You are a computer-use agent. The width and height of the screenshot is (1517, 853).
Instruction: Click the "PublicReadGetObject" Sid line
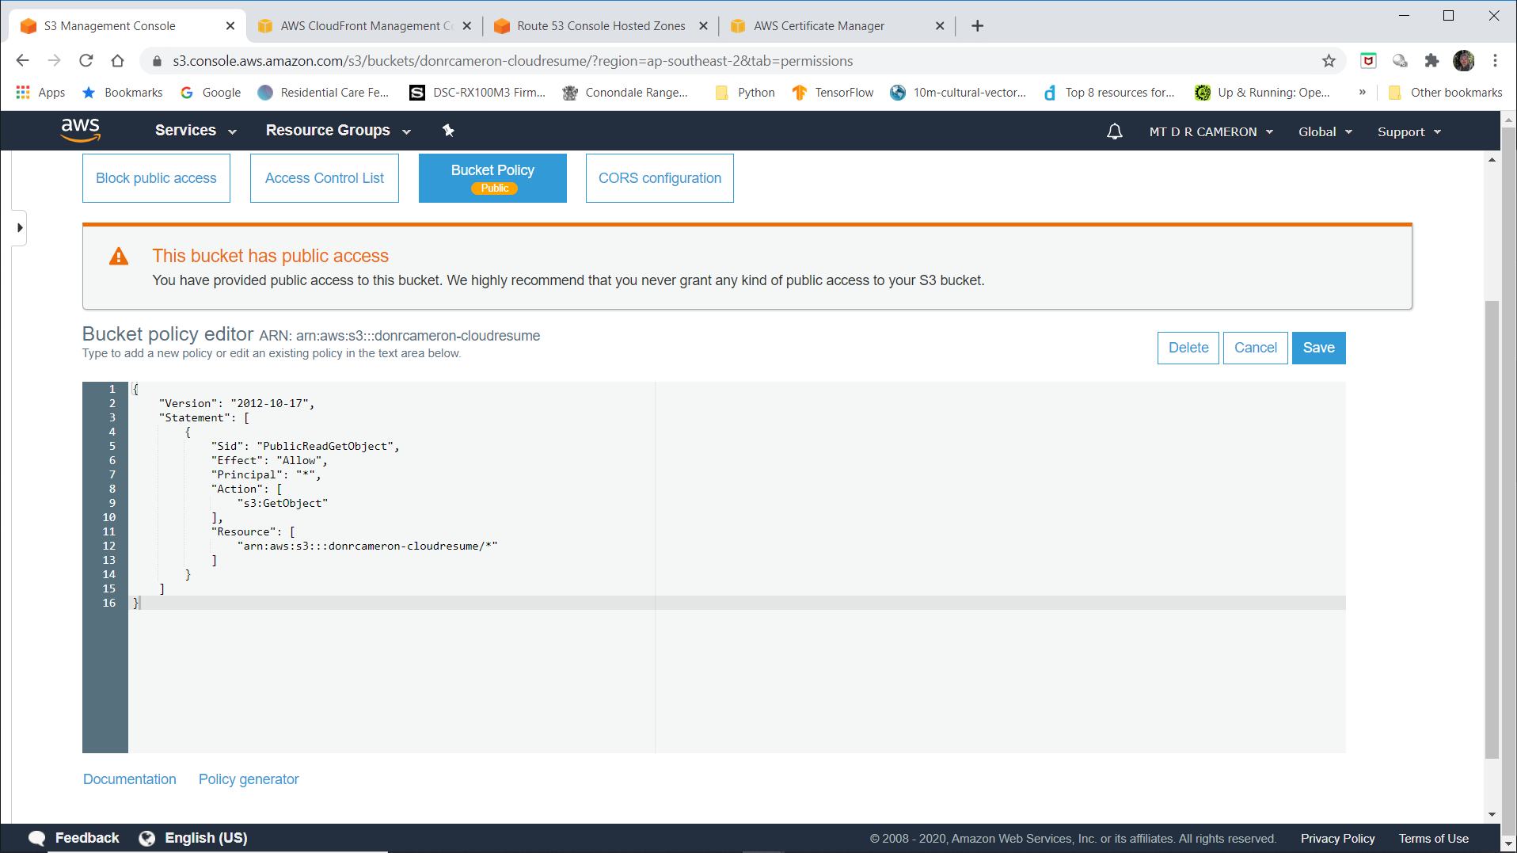coord(306,446)
